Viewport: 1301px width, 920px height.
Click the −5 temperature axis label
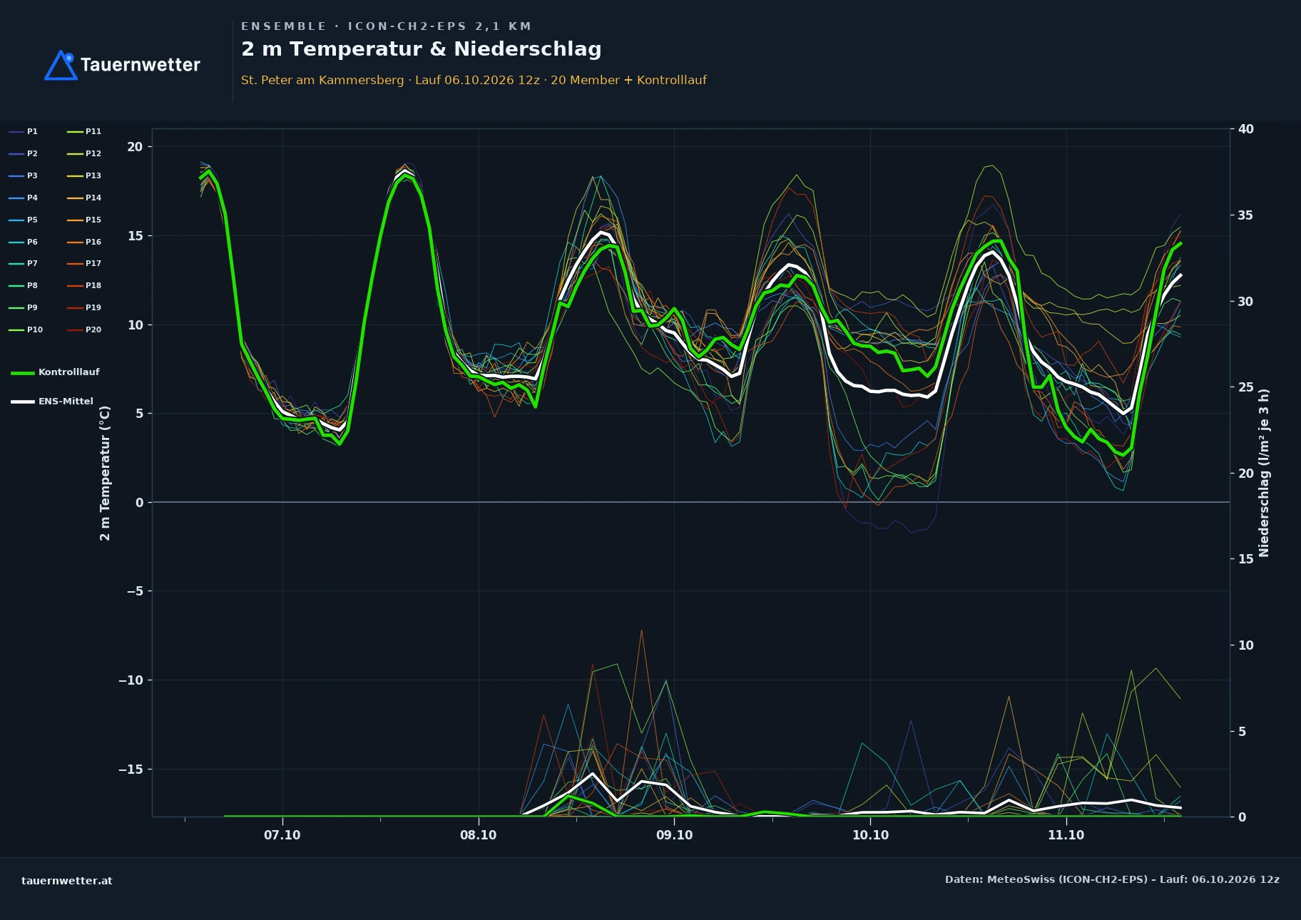(134, 591)
